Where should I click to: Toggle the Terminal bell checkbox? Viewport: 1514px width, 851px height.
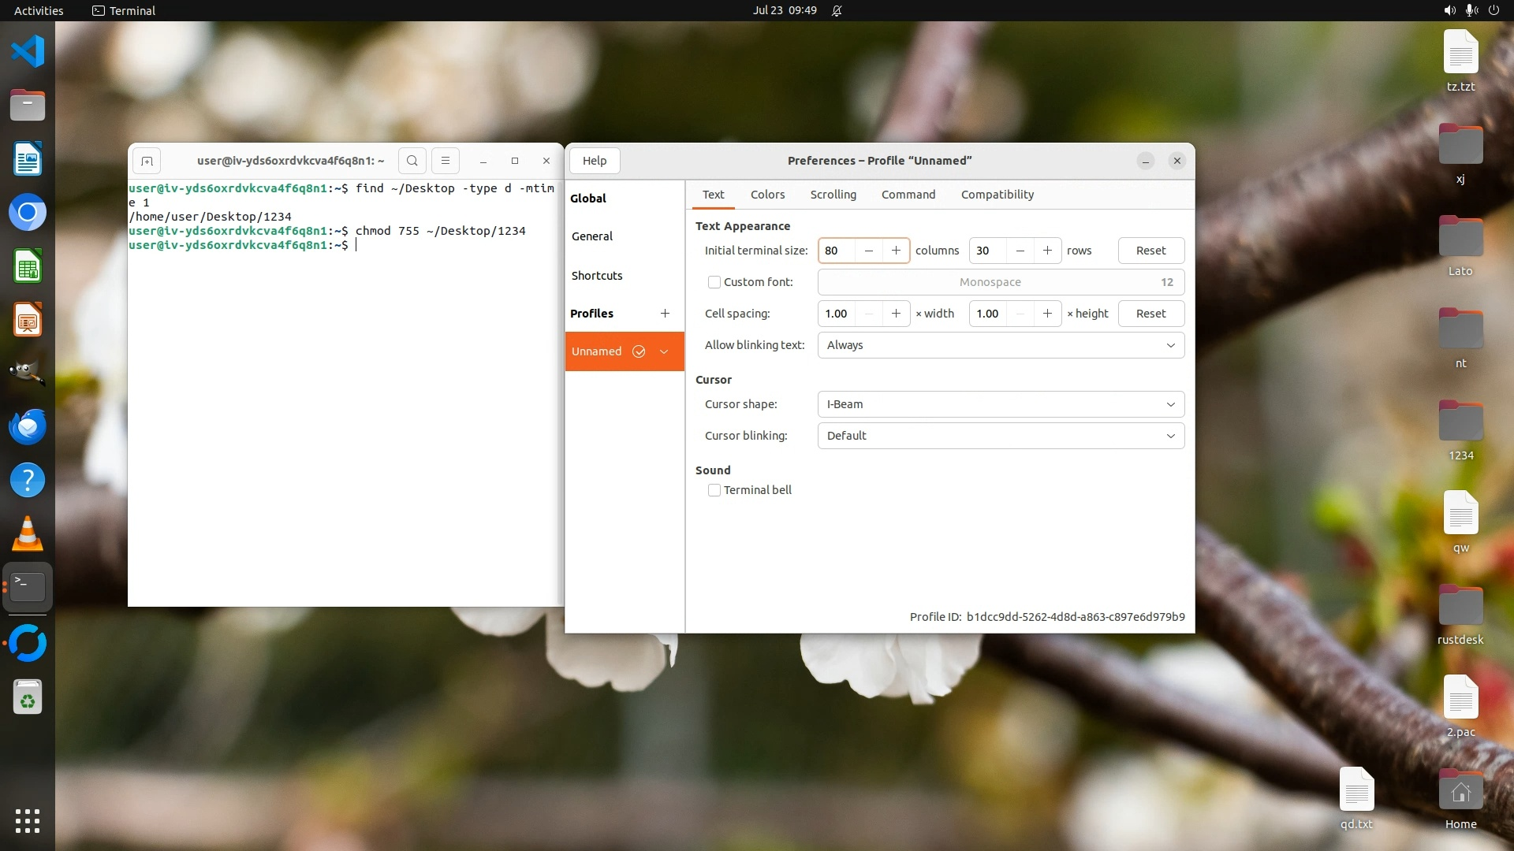[714, 490]
